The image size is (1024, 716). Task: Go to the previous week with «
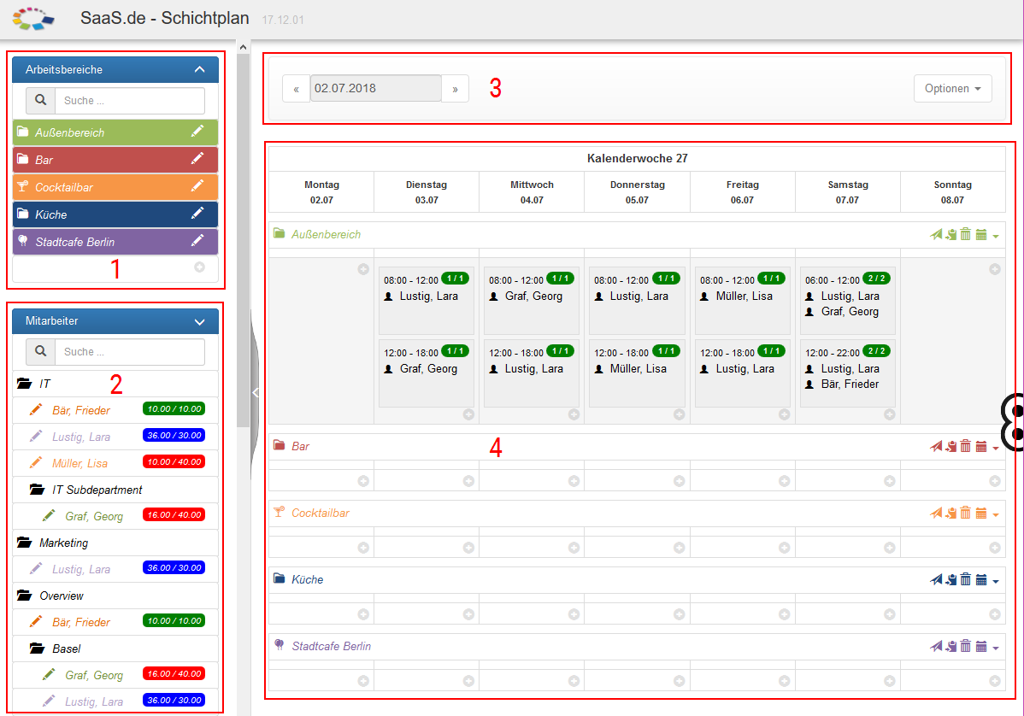coord(296,89)
